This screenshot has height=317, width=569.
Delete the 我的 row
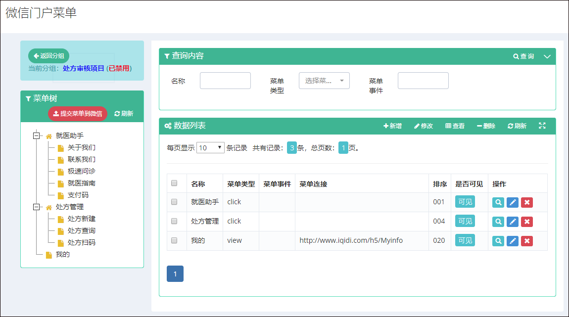point(527,241)
